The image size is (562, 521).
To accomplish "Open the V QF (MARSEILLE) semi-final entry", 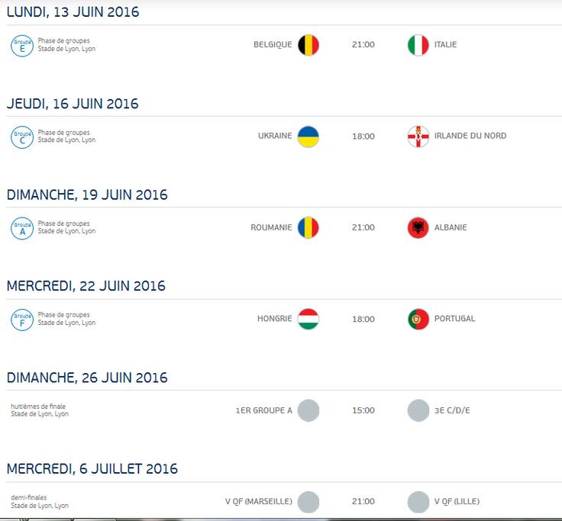I will [258, 501].
